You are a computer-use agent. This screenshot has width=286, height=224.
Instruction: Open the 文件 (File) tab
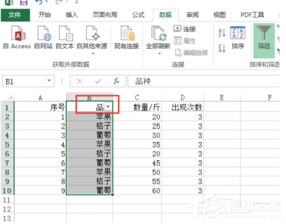(x=15, y=15)
